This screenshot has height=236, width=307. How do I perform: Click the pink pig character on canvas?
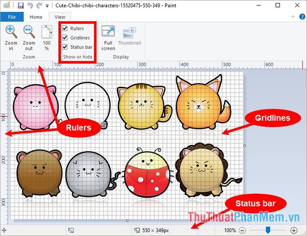[36, 107]
